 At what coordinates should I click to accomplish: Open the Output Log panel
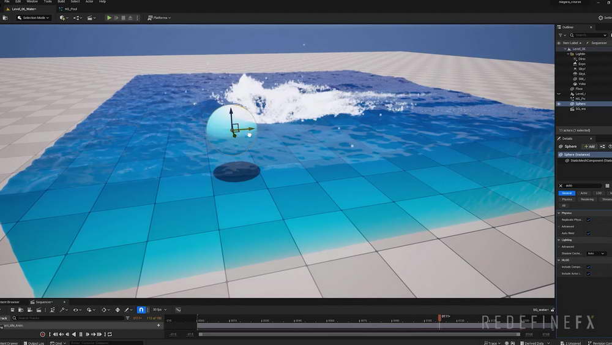click(34, 343)
